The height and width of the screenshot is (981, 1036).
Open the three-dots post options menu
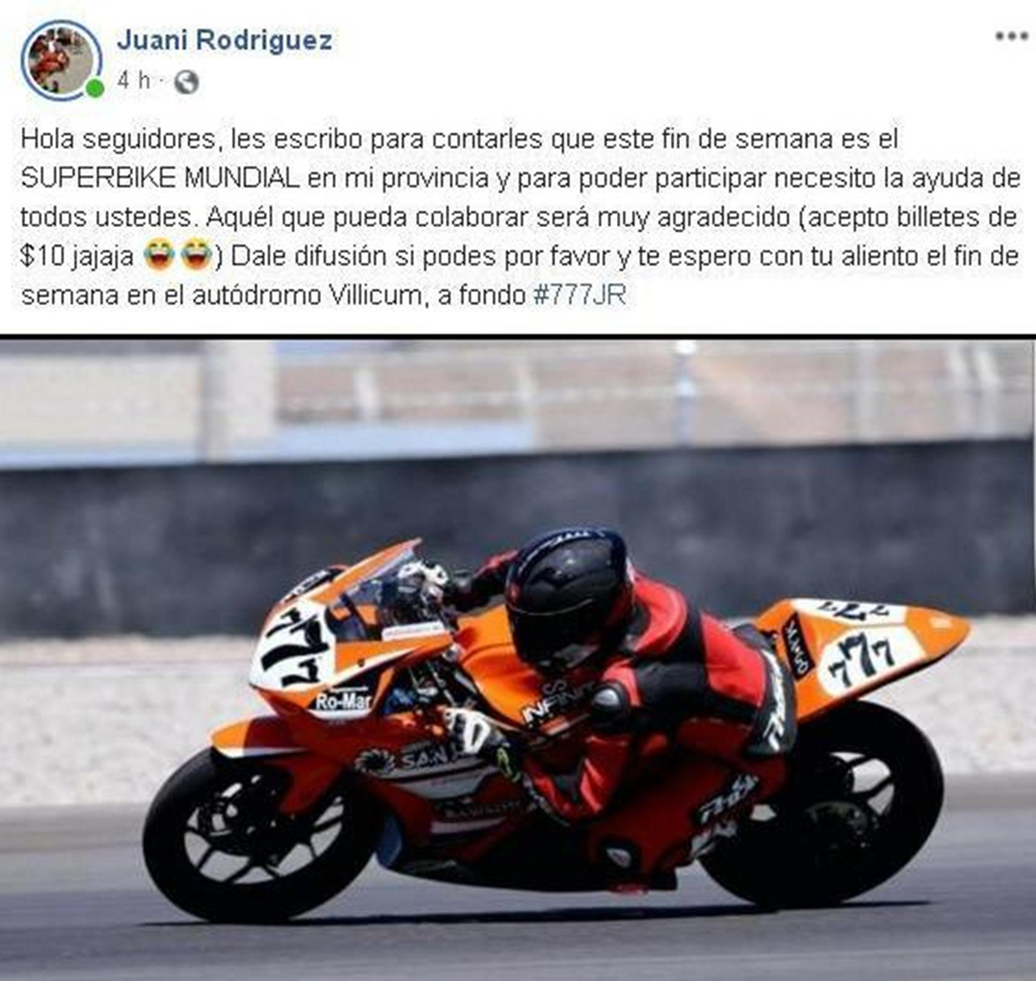coord(1012,36)
